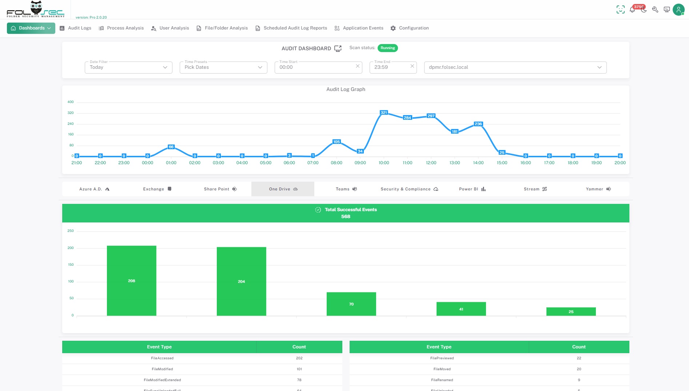Image resolution: width=689 pixels, height=391 pixels.
Task: Click the Audit Dashboard pop-out icon
Action: pos(338,48)
